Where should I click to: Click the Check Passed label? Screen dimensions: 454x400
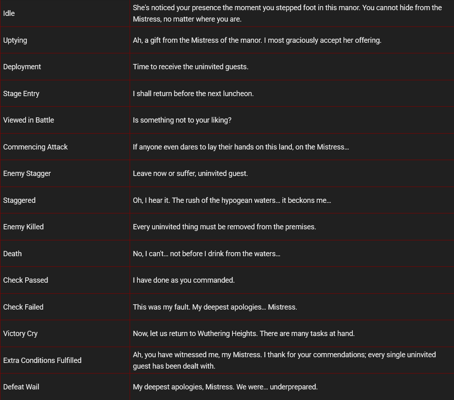(x=26, y=280)
